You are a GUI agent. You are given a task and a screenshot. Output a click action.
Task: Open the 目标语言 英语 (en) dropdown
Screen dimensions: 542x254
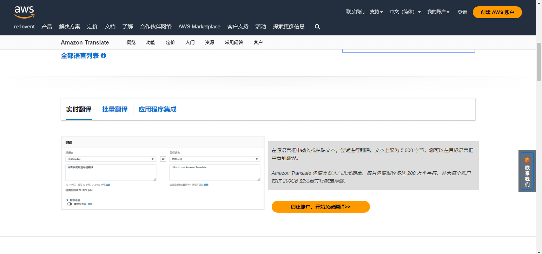214,159
